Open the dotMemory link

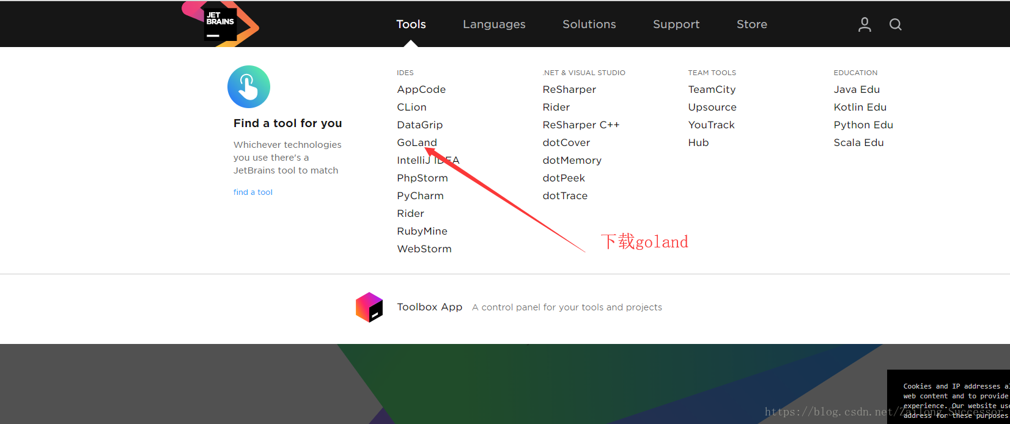coord(572,160)
